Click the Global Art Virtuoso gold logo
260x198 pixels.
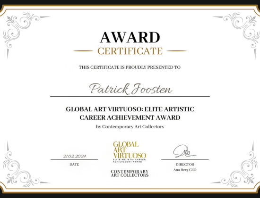130,152
